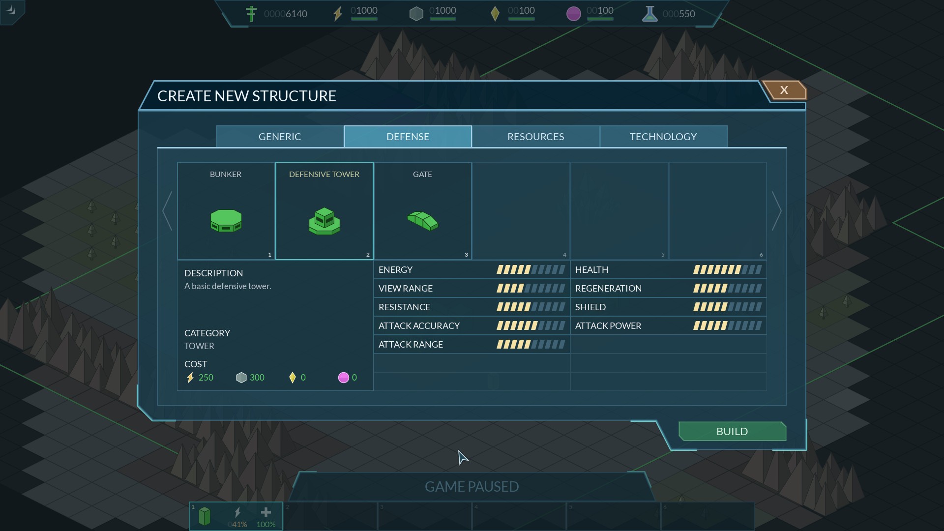The height and width of the screenshot is (531, 944).
Task: Switch to the Resources tab
Action: tap(535, 137)
